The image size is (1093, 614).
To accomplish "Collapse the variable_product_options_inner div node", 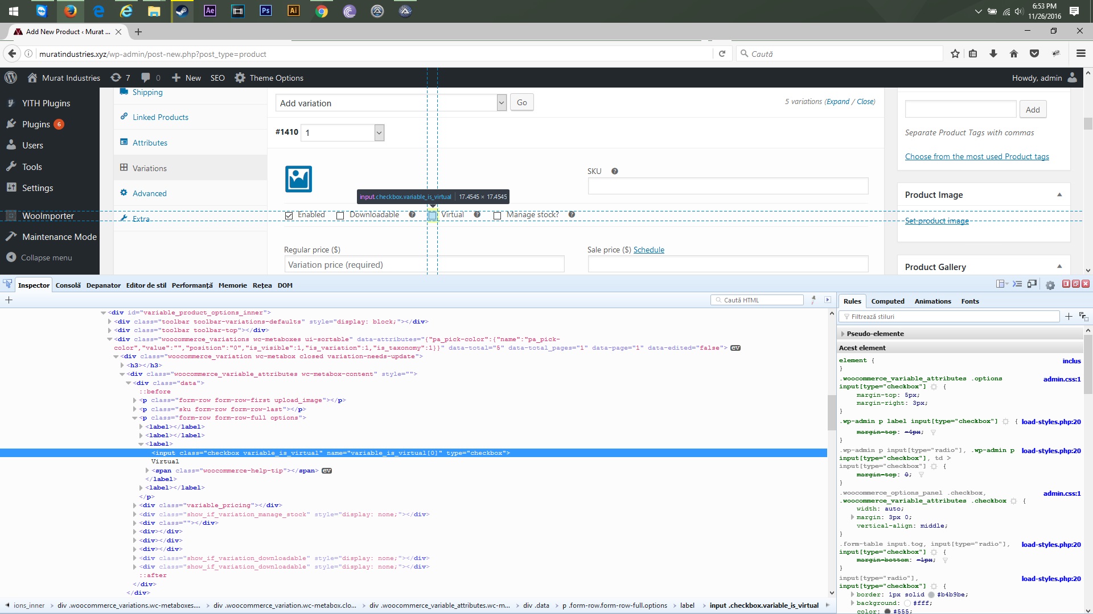I will [103, 313].
